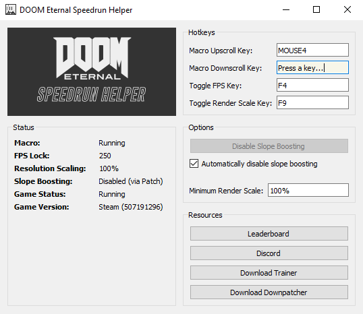363x314 pixels.
Task: Click Download Downpatcher button
Action: (x=269, y=292)
